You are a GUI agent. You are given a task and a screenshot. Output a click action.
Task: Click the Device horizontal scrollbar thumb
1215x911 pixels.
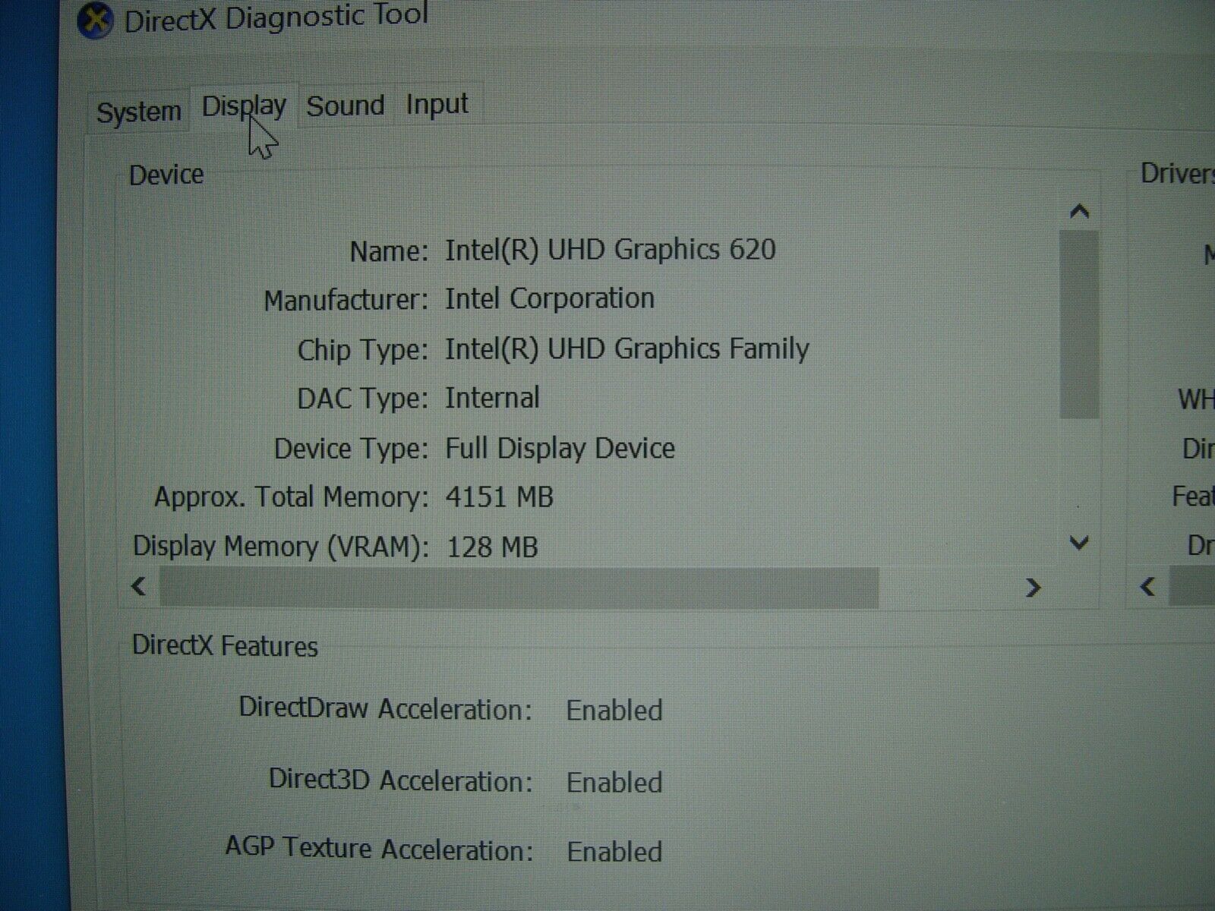(519, 587)
